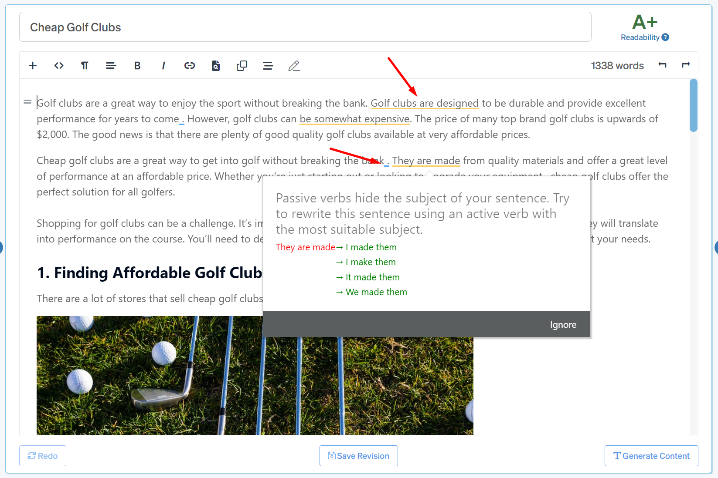
Task: Click the A+ readability grade
Action: coord(645,22)
